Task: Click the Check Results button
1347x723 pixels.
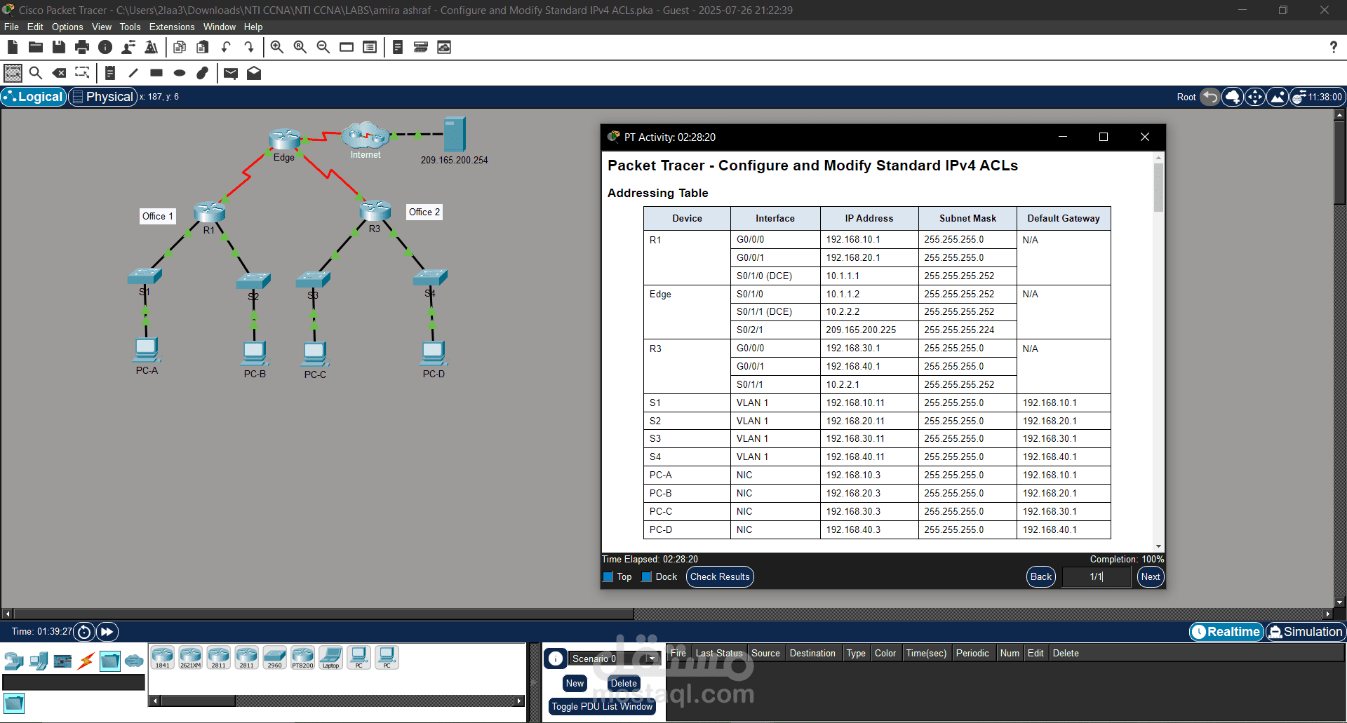Action: click(719, 576)
